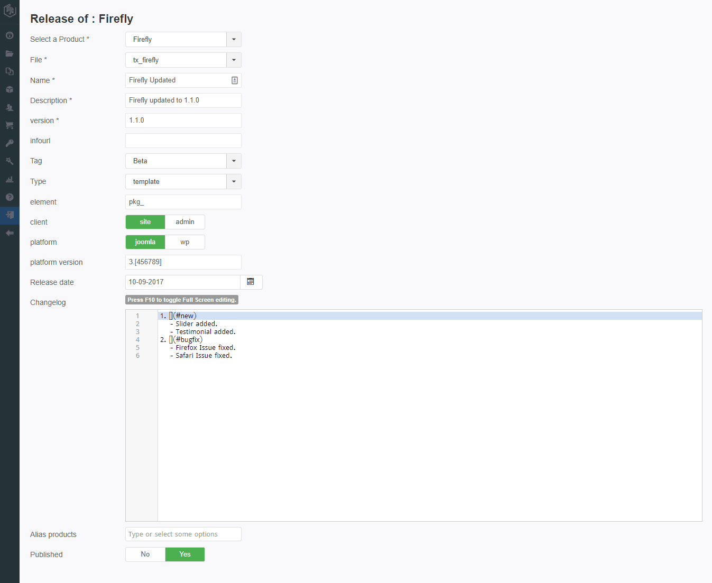This screenshot has height=583, width=712.
Task: Open the dashboard gauge icon in sidebar
Action: pyautogui.click(x=10, y=35)
